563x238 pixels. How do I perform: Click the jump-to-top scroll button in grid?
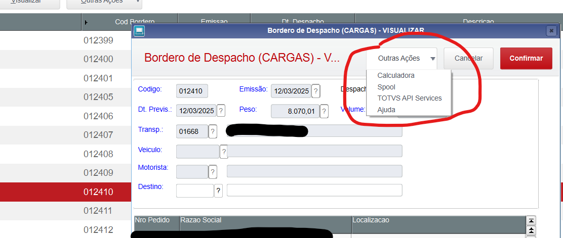pos(531,221)
